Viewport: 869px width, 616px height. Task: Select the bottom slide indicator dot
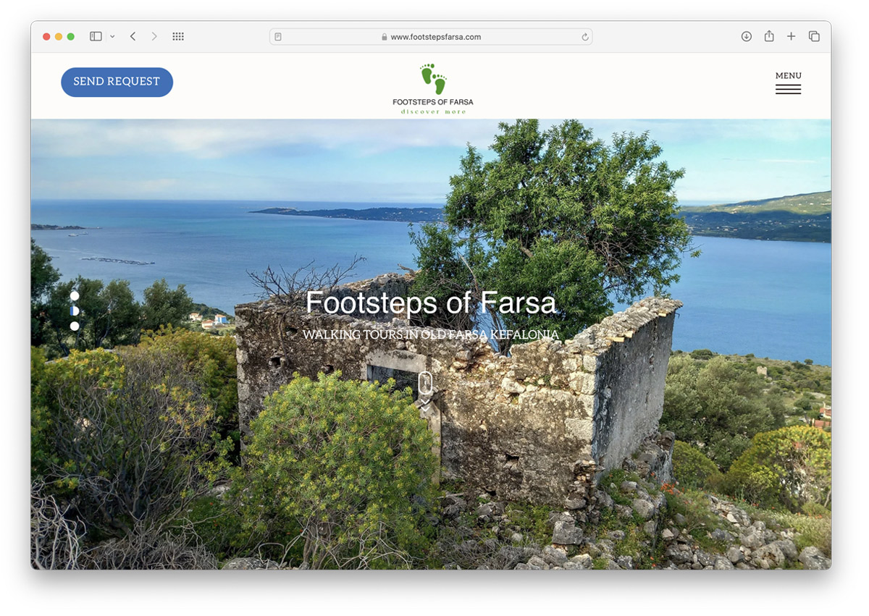tap(75, 326)
